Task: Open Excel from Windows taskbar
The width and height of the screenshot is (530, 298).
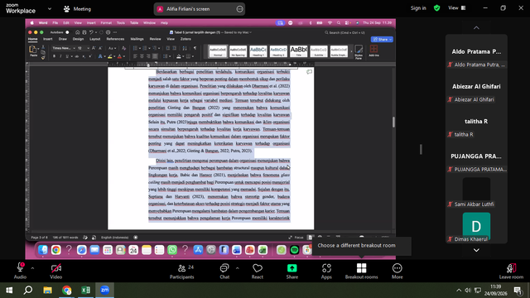Action: pos(85,290)
